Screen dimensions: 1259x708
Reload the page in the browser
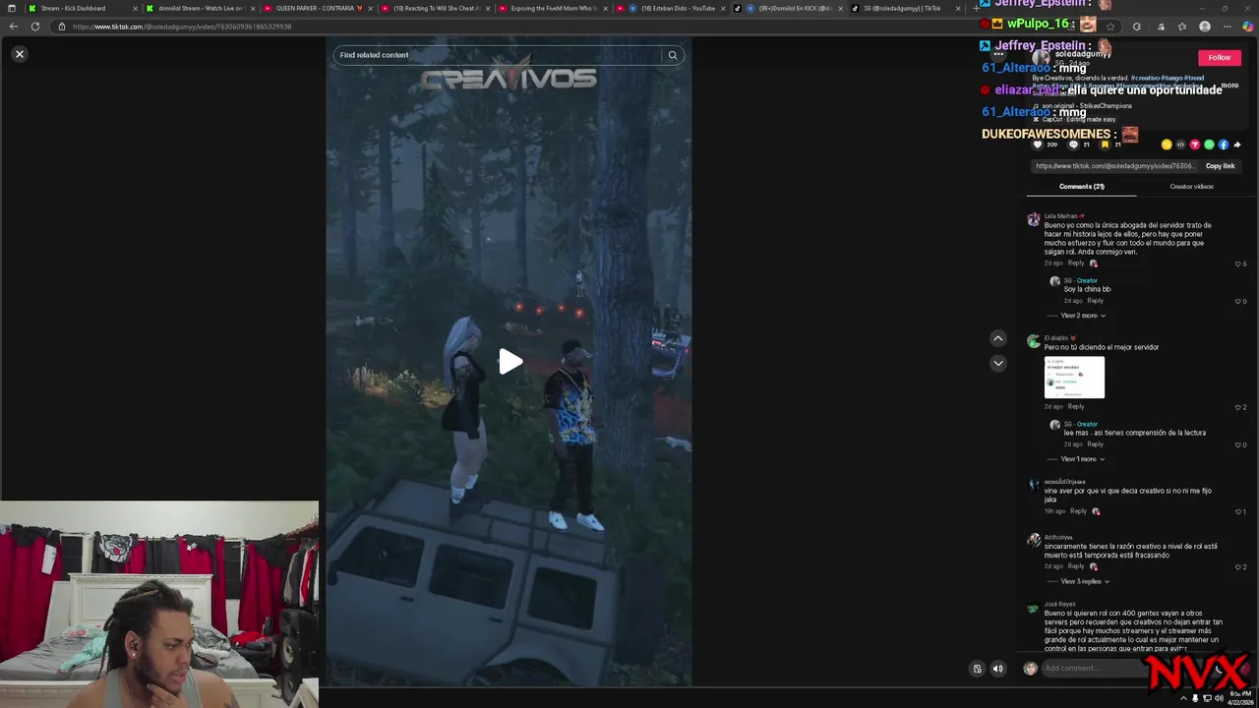pyautogui.click(x=35, y=27)
